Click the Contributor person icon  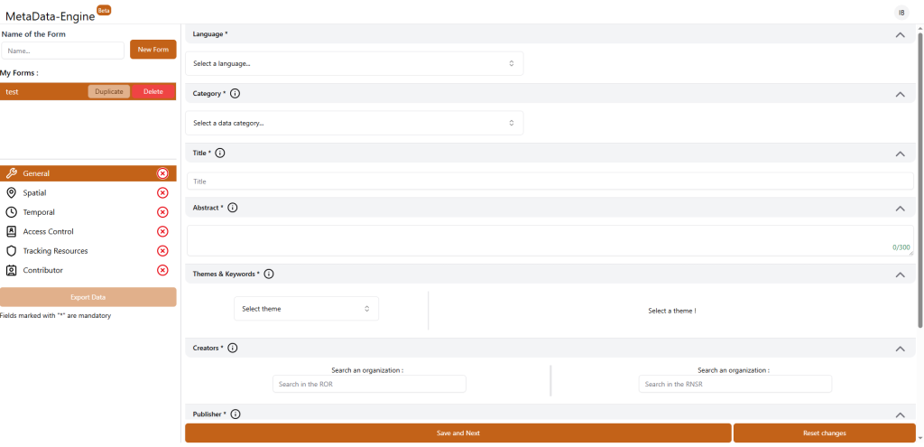11,270
